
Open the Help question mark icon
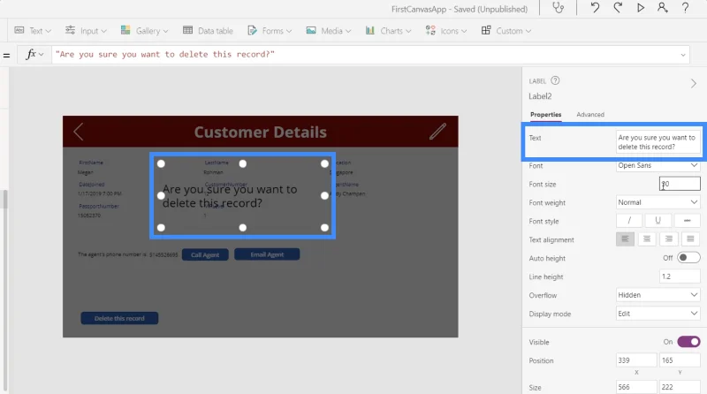click(685, 8)
